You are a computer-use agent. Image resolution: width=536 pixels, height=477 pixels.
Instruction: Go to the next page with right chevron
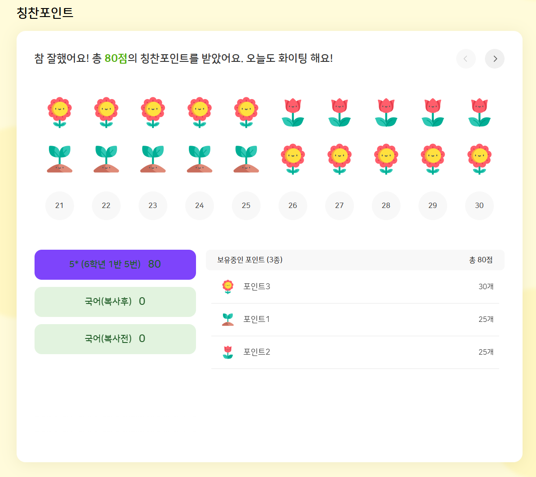point(495,59)
